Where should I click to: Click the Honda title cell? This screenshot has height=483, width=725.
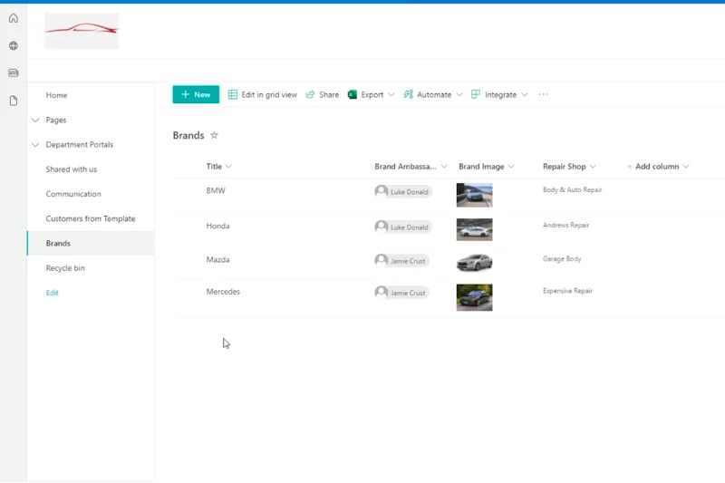(217, 226)
